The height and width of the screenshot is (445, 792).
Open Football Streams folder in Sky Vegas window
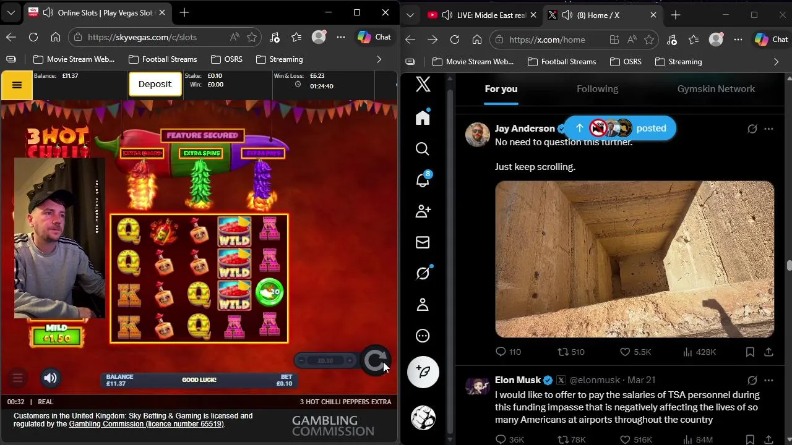163,59
